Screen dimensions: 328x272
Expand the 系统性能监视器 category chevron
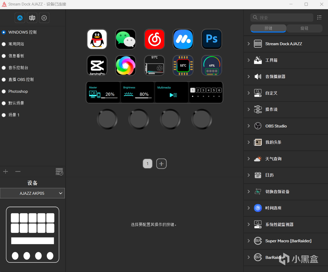point(249,224)
